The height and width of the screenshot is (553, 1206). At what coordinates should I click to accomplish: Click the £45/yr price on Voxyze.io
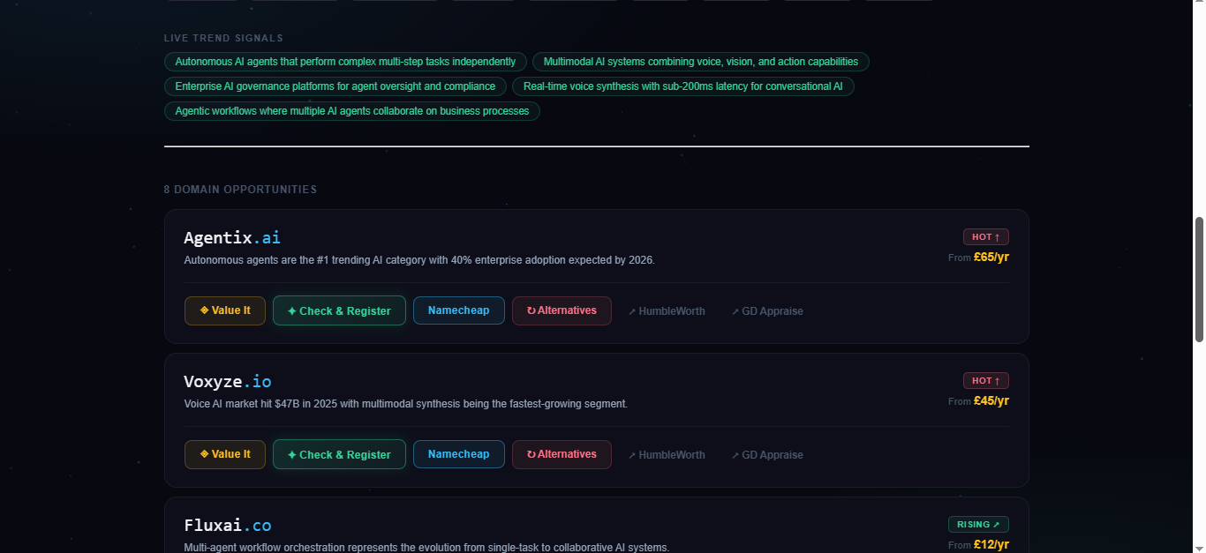coord(991,400)
